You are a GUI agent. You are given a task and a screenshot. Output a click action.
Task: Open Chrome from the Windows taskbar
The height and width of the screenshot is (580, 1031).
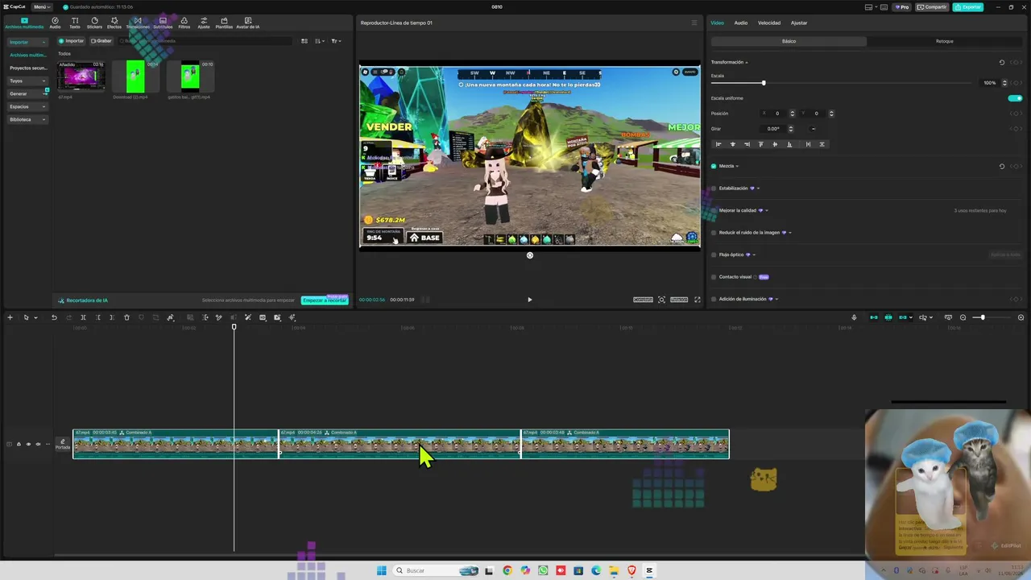pos(507,570)
